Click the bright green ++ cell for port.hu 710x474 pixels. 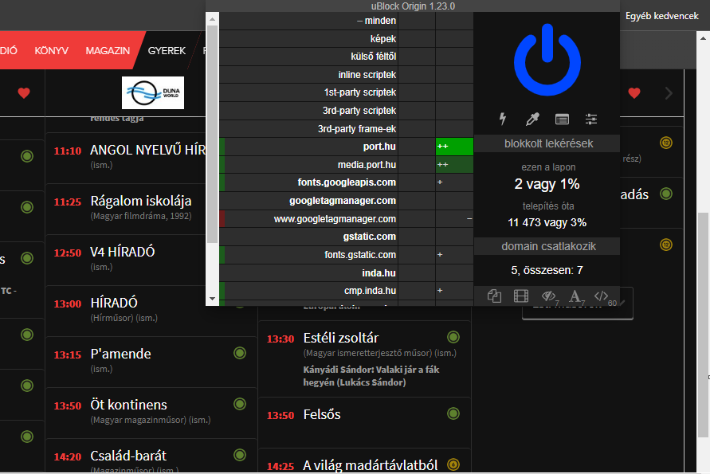454,147
